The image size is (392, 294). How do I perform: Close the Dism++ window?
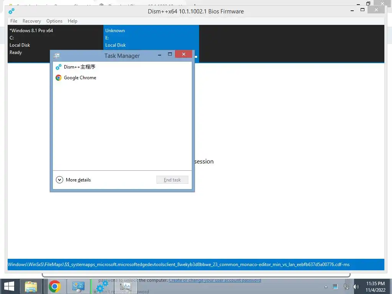[376, 10]
